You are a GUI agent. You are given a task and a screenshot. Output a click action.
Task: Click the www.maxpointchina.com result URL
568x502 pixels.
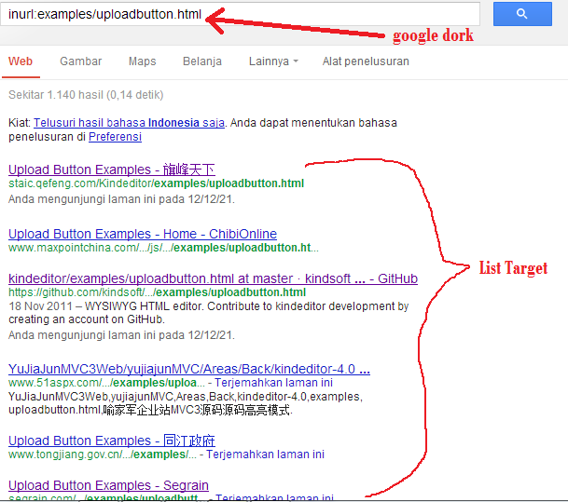click(163, 248)
